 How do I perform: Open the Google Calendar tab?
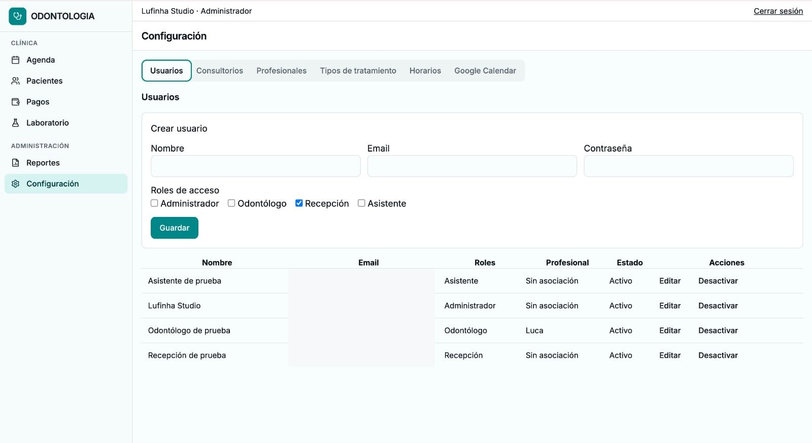[x=485, y=70]
